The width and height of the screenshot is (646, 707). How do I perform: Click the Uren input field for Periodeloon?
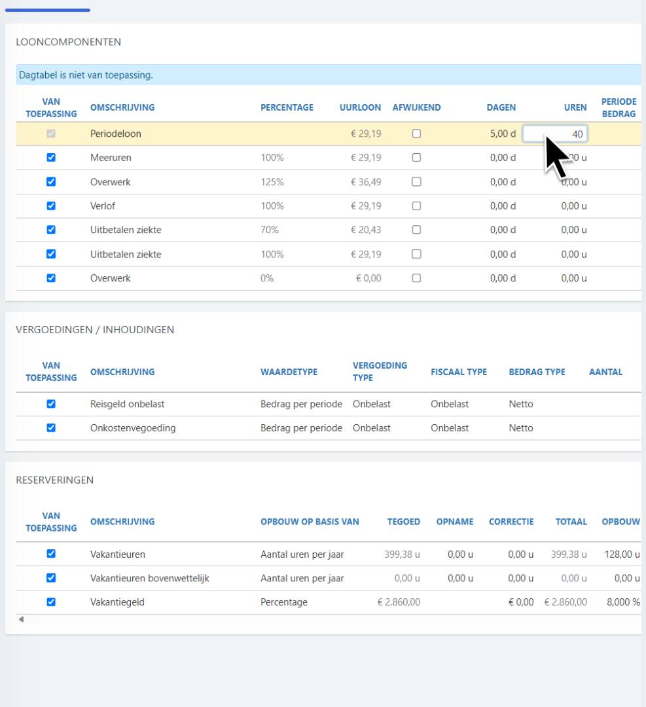[555, 134]
